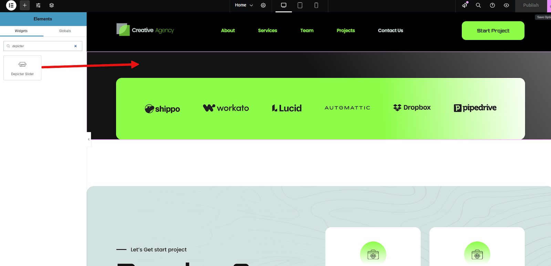Image resolution: width=551 pixels, height=266 pixels.
Task: Click the first card's briefcase icon
Action: click(373, 255)
